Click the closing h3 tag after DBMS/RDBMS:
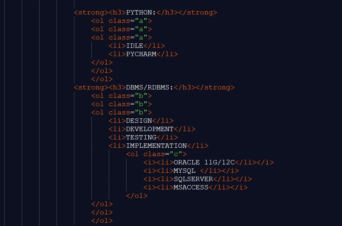This screenshot has height=226, width=342. pos(184,88)
